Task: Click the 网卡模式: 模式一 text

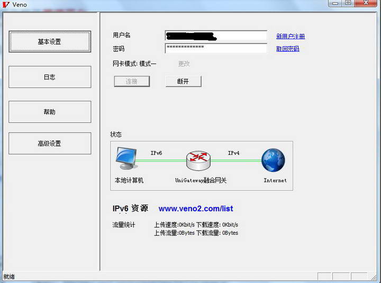Action: tap(134, 64)
